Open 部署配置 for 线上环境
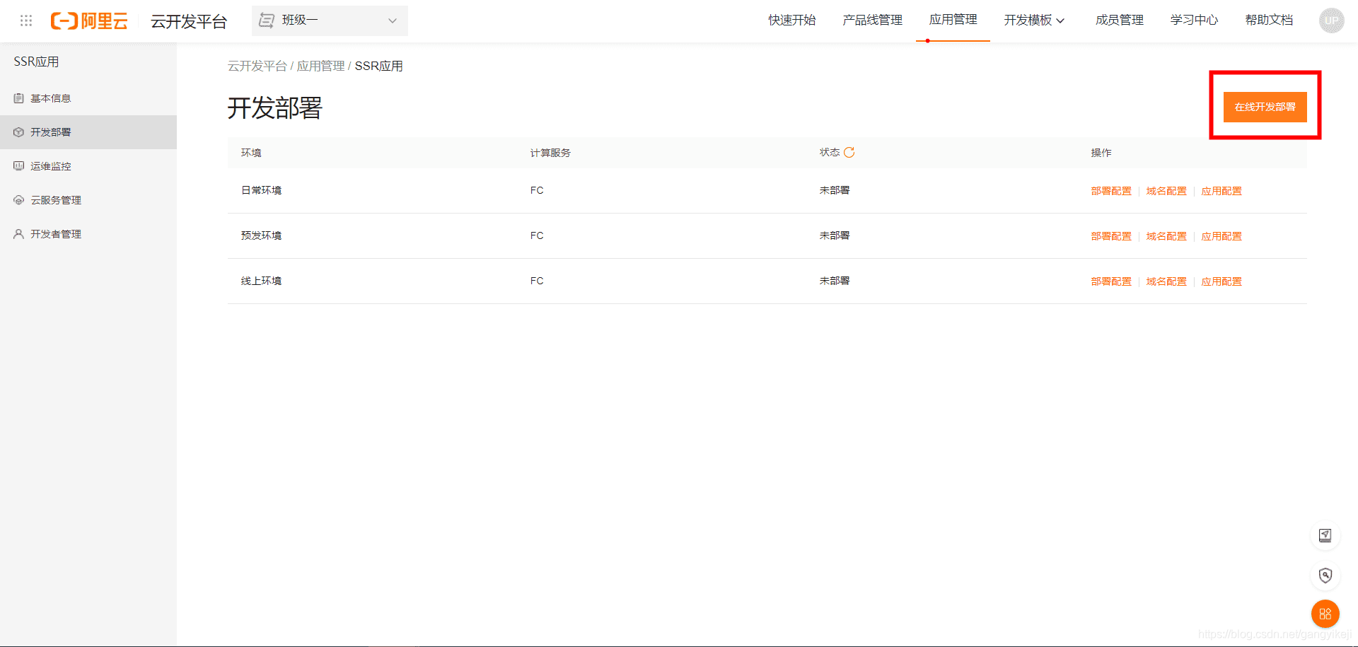 click(1111, 281)
